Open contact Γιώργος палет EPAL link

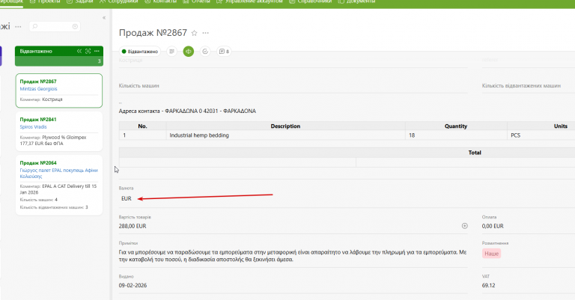click(58, 174)
